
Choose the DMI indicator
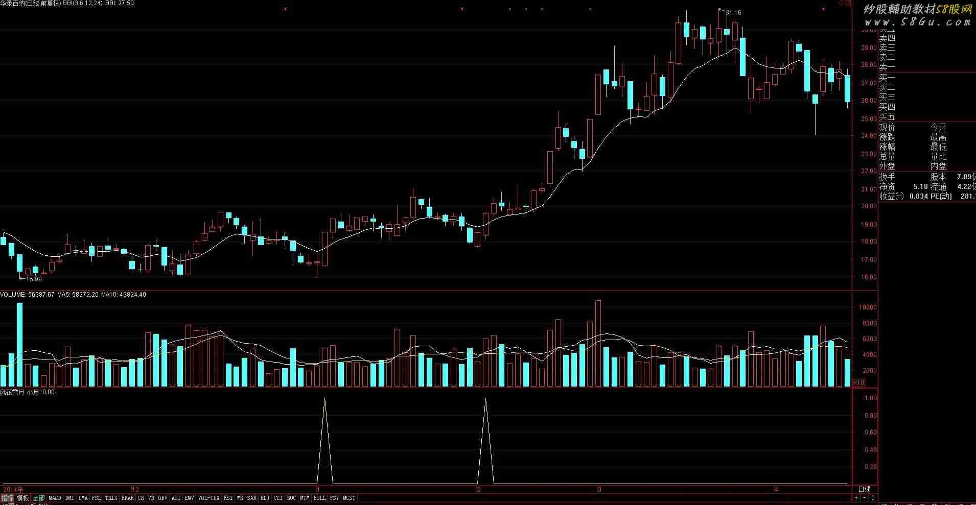69,498
